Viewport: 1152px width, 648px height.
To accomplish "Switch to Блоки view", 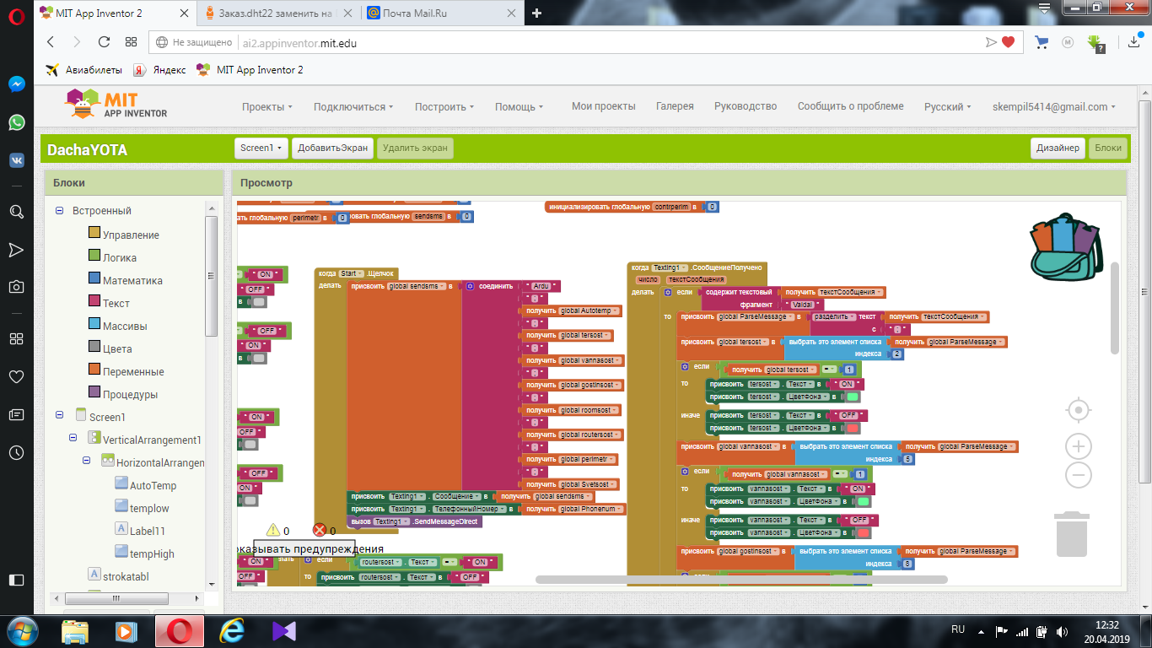I will coord(1108,148).
